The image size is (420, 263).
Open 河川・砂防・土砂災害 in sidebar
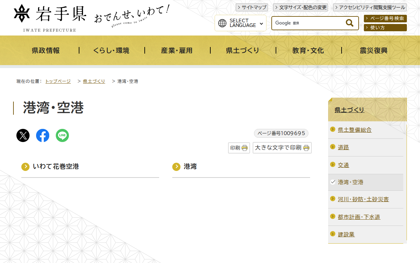click(x=364, y=199)
